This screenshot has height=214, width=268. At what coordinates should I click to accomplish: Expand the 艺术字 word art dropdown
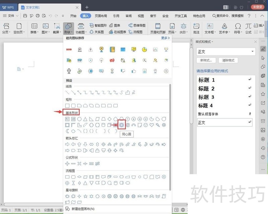click(x=224, y=28)
